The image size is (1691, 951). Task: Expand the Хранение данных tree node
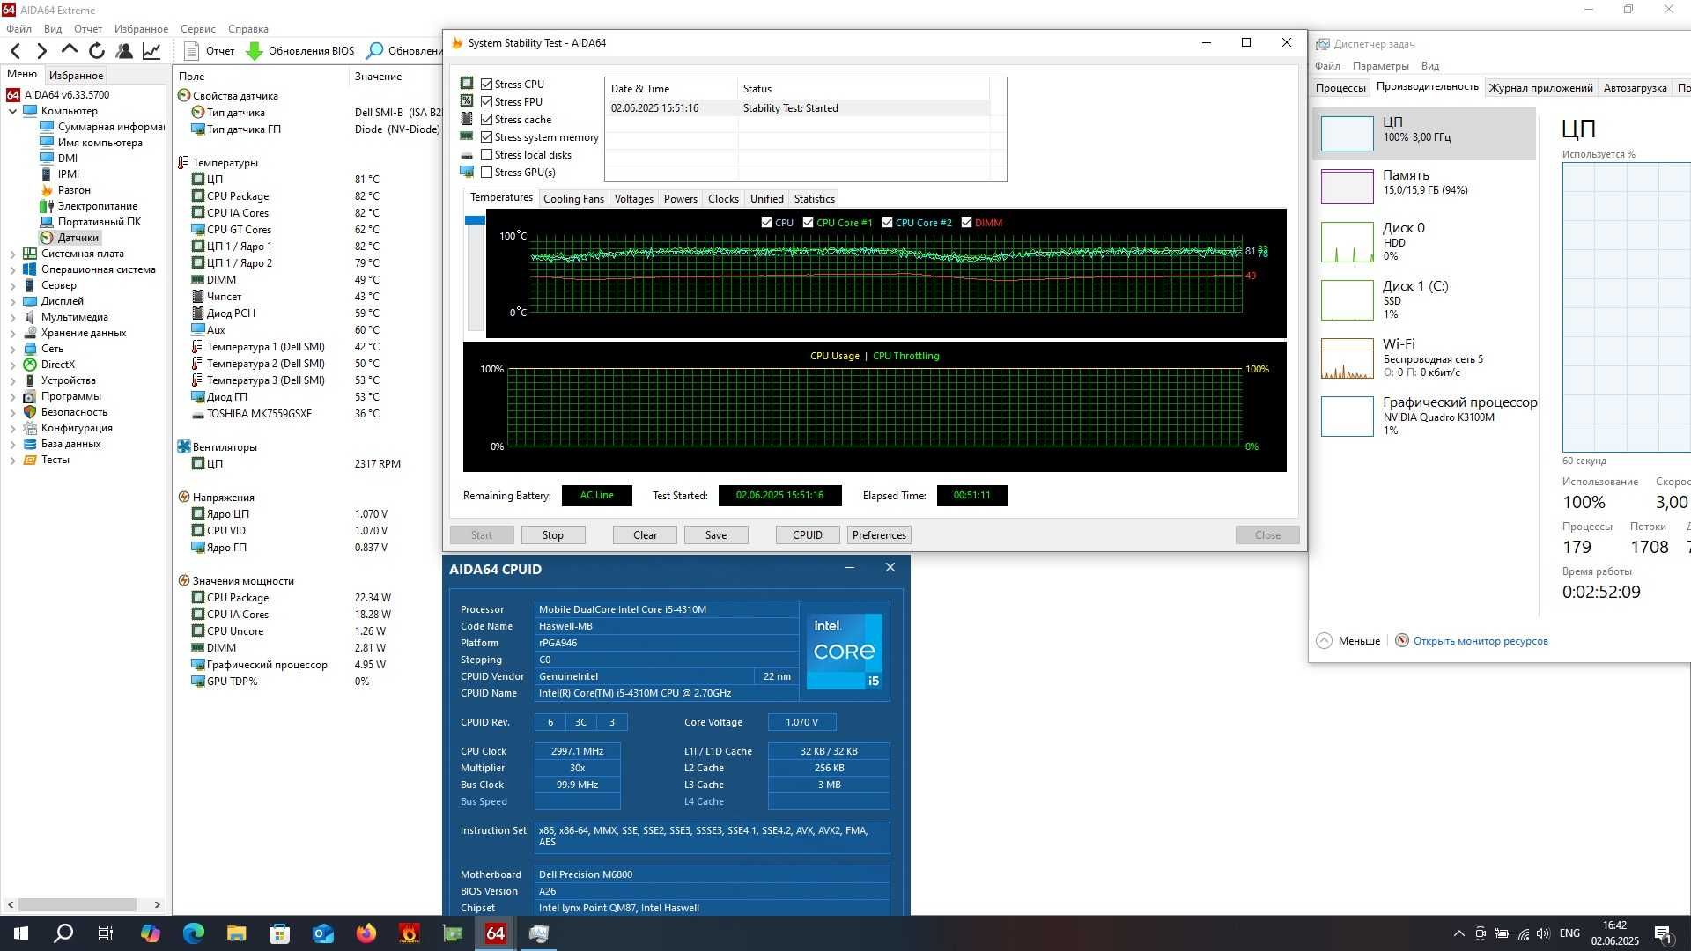tap(12, 333)
